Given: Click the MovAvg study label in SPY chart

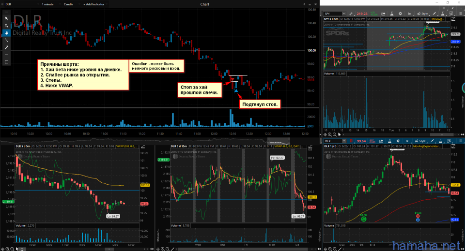Looking at the screenshot, I should point(437,19).
